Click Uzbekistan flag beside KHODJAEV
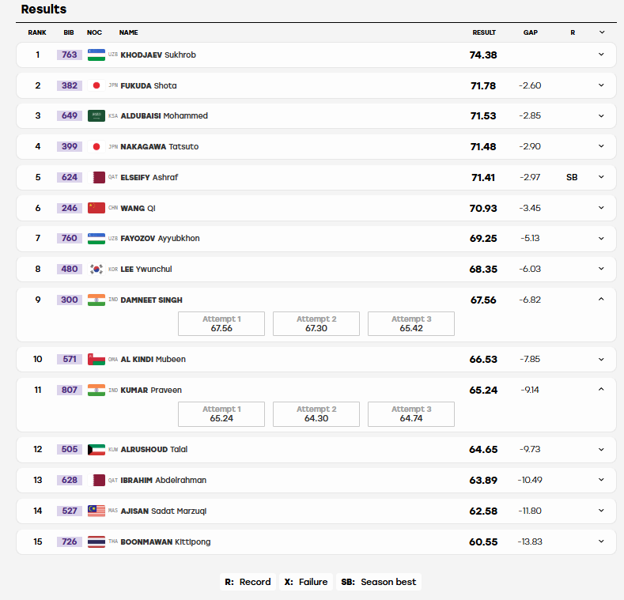The image size is (624, 600). pos(96,55)
